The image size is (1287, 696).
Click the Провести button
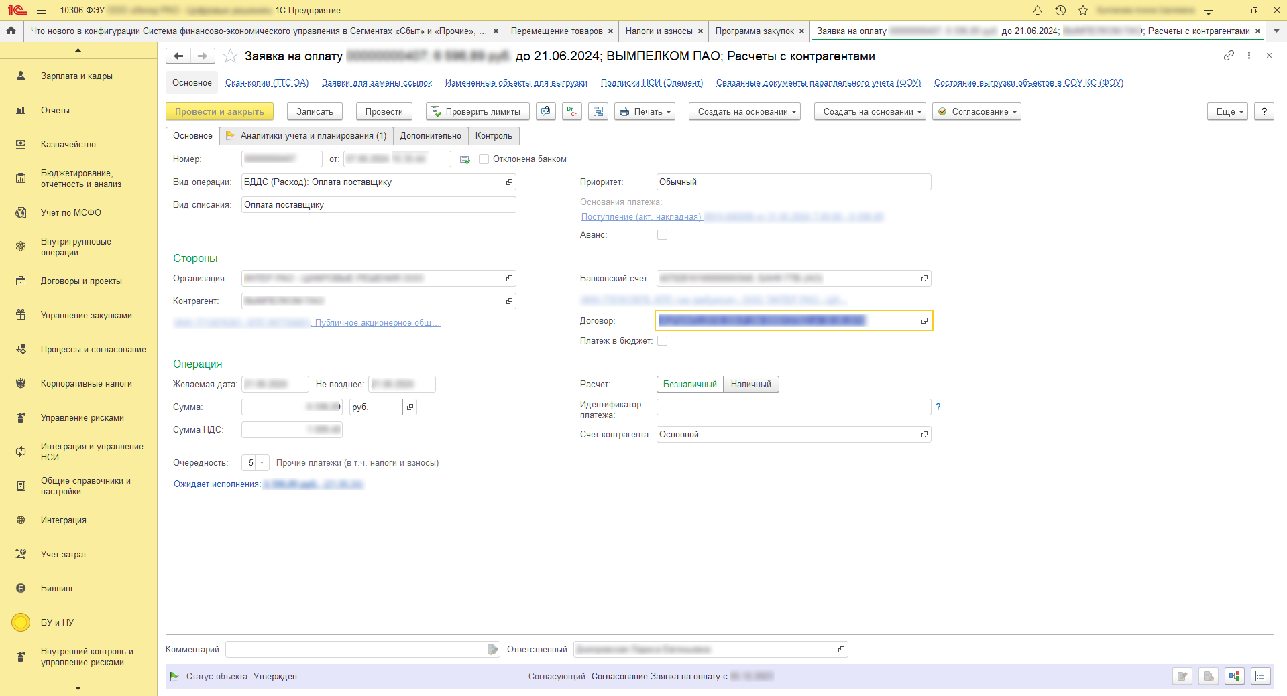click(384, 111)
